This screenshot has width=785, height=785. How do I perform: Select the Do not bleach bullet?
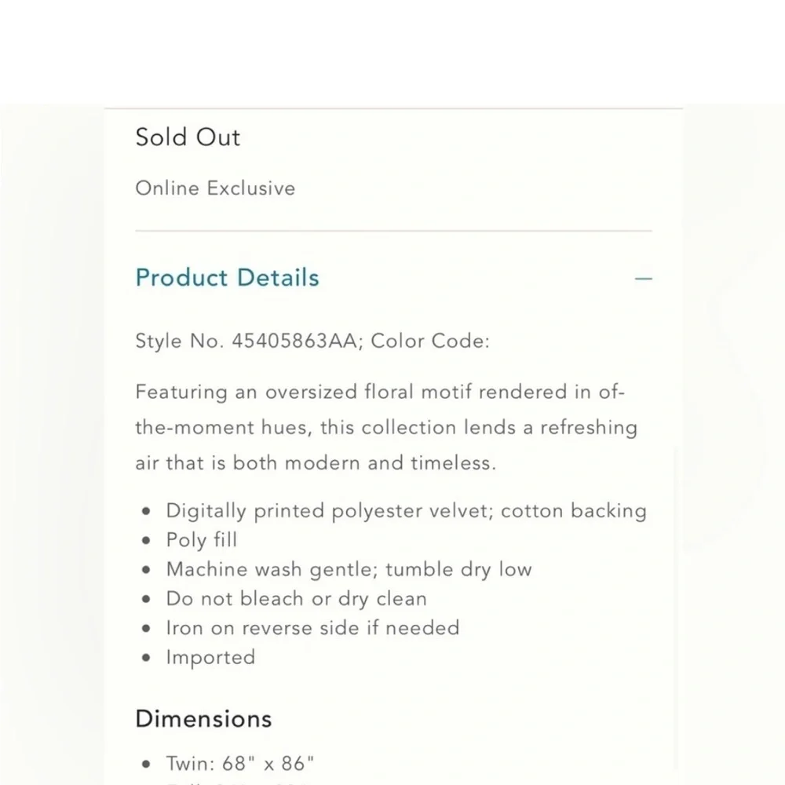tap(297, 599)
